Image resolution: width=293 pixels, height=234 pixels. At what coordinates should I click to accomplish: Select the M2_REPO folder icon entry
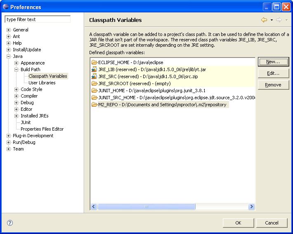tap(95, 105)
